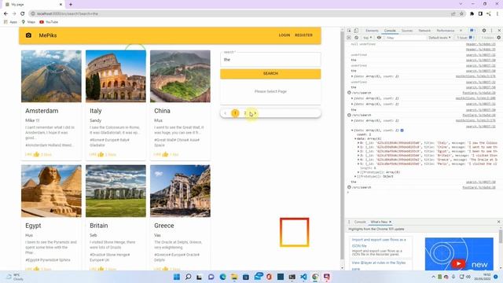Open DevTools three-dot customize menu
Image resolution: width=503 pixels, height=283 pixels.
491,31
